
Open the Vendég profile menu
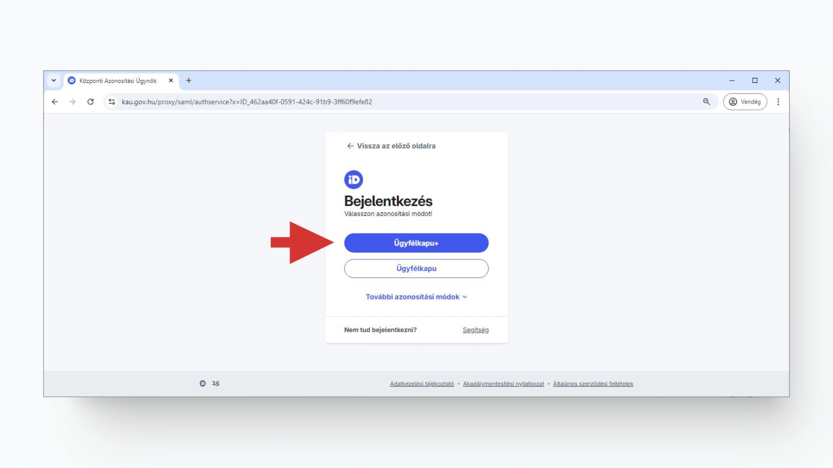[745, 102]
